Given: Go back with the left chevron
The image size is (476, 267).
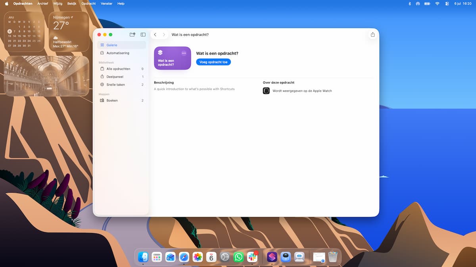Looking at the screenshot, I should coord(155,35).
